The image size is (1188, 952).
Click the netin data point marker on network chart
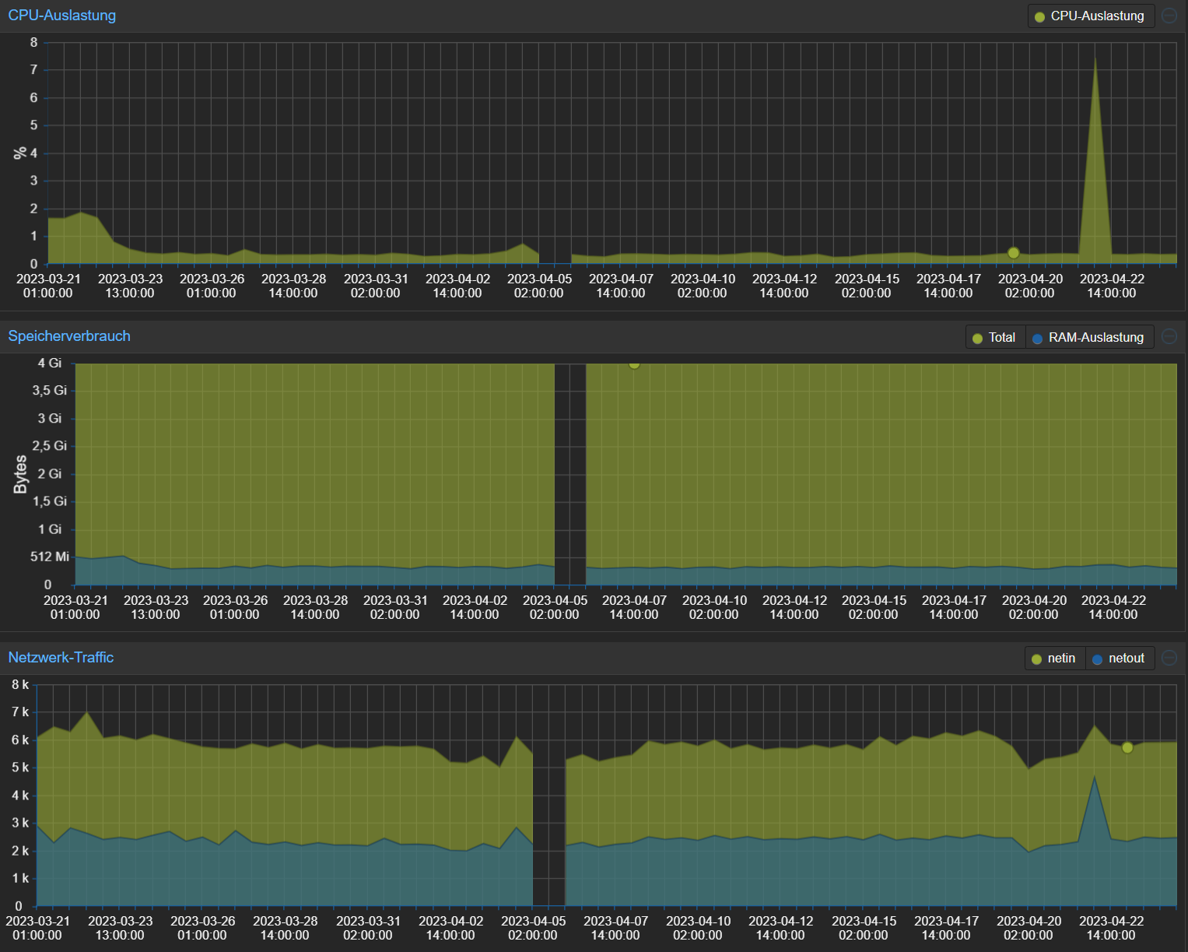[x=1127, y=747]
